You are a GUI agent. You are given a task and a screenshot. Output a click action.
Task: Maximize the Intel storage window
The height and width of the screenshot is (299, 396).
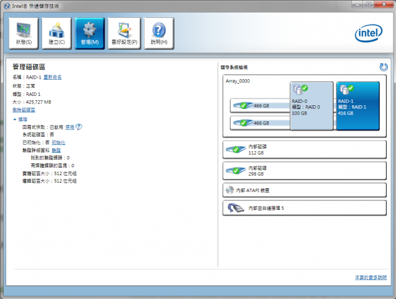click(x=369, y=4)
